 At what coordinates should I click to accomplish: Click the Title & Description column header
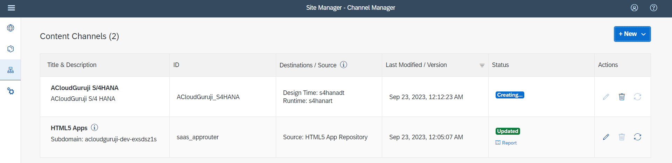point(72,65)
